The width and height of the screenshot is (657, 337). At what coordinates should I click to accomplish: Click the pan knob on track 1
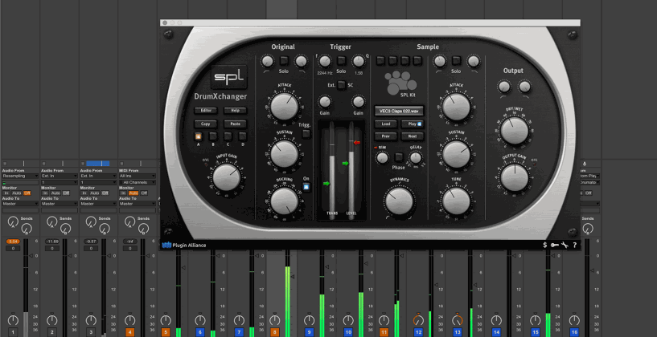[13, 320]
